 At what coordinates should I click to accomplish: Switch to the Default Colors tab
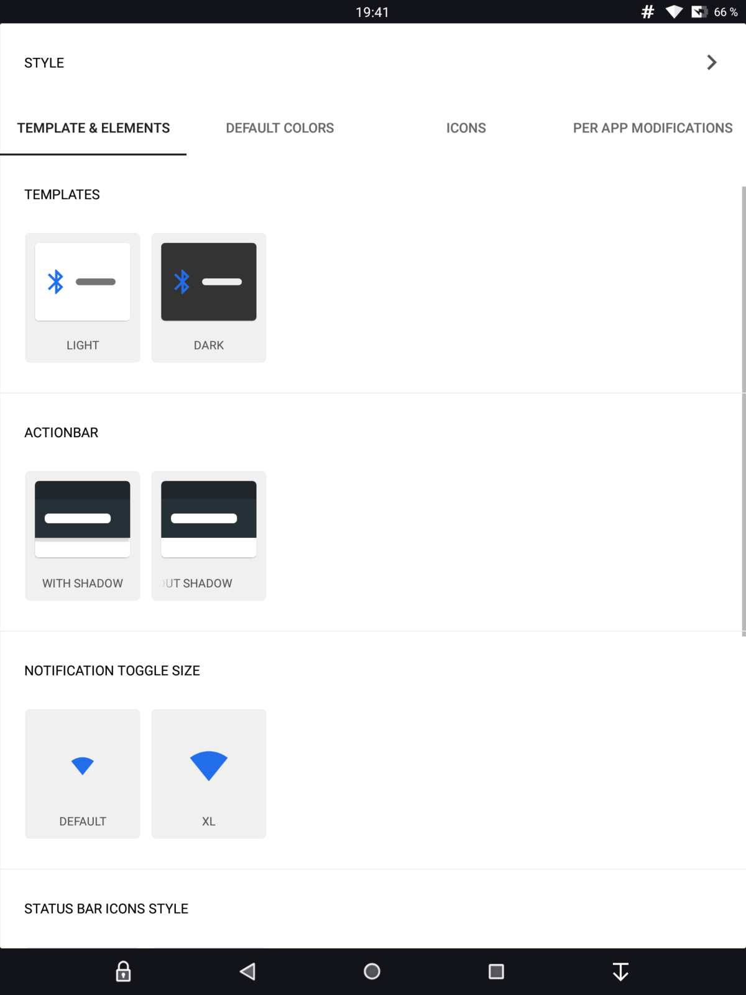coord(280,128)
